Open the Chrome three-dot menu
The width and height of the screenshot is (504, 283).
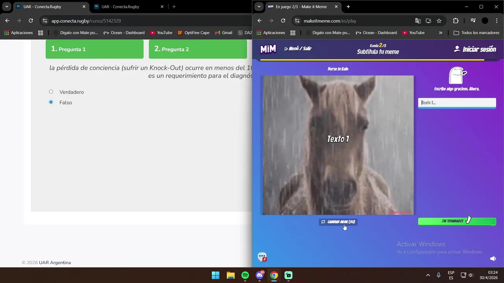[x=496, y=21]
